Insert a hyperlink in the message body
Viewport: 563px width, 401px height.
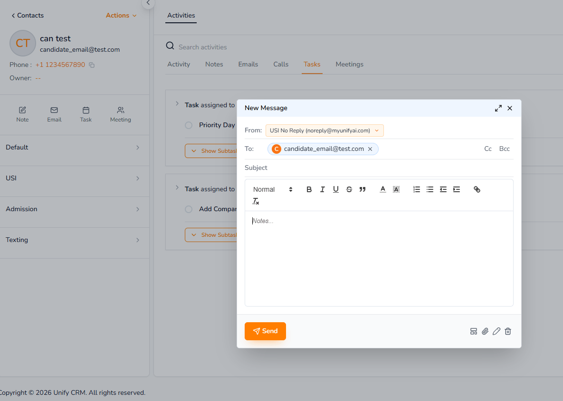477,189
